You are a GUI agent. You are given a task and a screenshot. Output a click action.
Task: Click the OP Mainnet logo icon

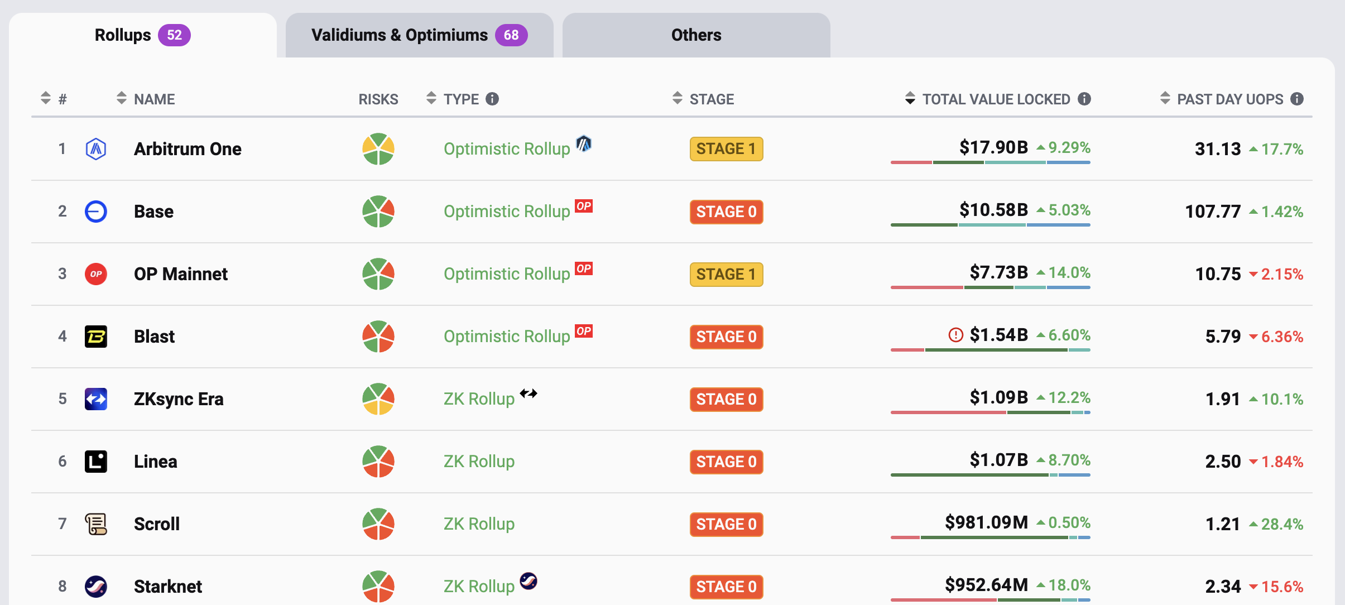[96, 274]
